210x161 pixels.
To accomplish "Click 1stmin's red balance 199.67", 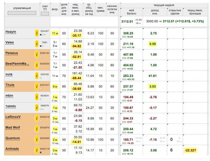I will [128, 108].
